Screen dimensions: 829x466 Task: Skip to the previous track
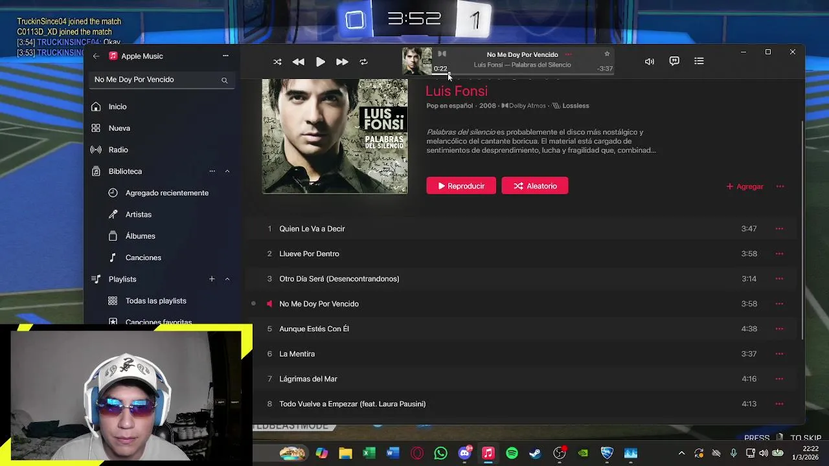pyautogui.click(x=298, y=62)
